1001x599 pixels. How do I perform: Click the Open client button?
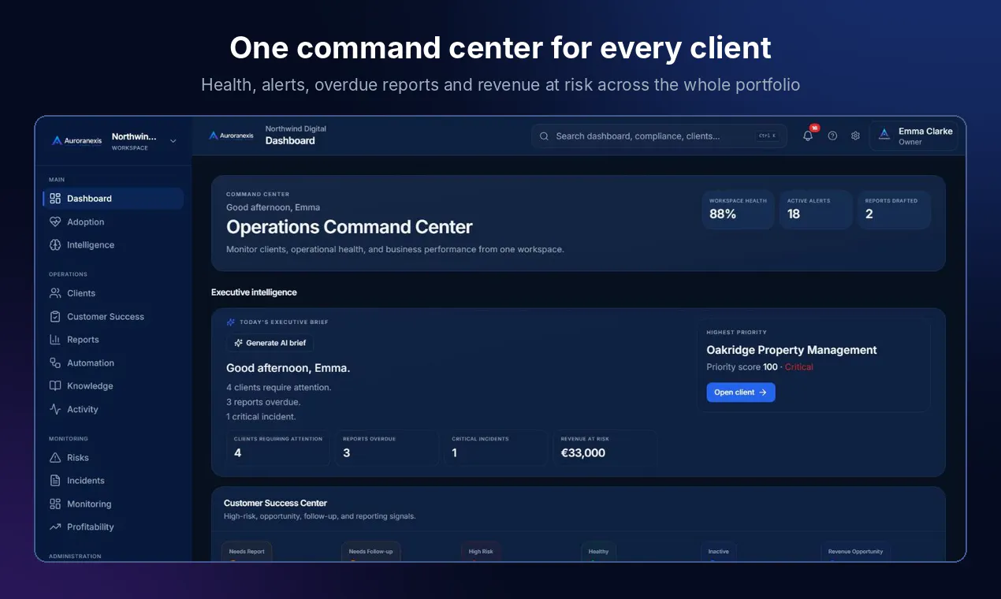[741, 393]
